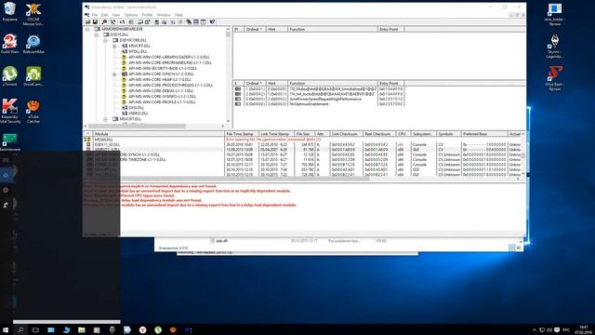The image size is (595, 335).
Task: Collapse the ARMOREDWARFARE.EXE tree node
Action: (x=87, y=29)
